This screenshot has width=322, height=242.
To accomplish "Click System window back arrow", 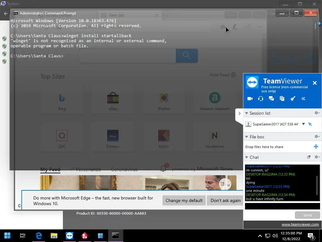I will tap(6, 14).
